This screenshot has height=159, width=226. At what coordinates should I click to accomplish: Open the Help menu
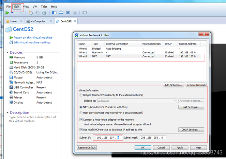(54, 6)
